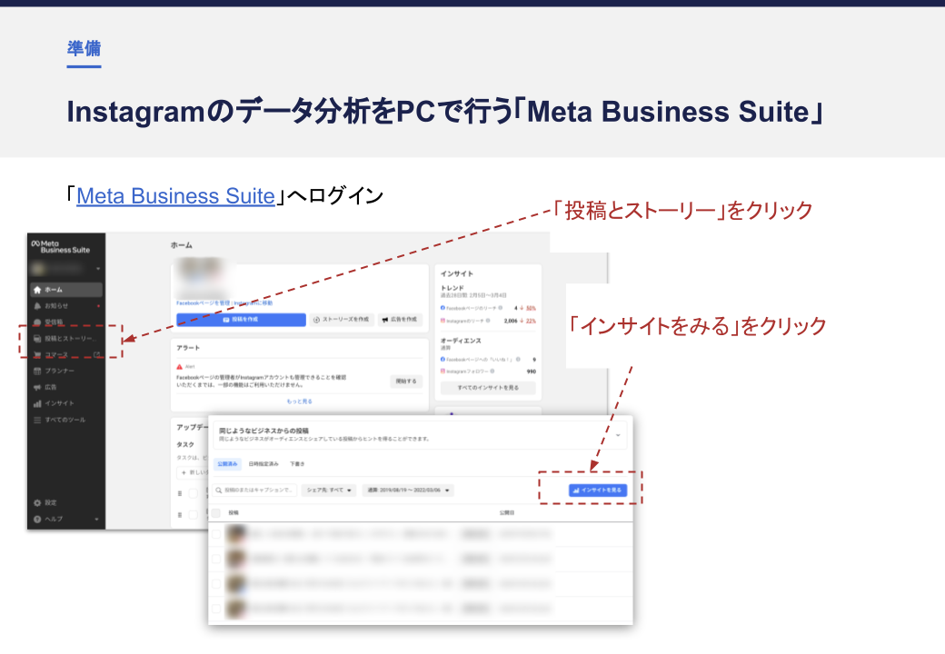
Task: Click the ストーリーズを作成 button
Action: click(342, 320)
